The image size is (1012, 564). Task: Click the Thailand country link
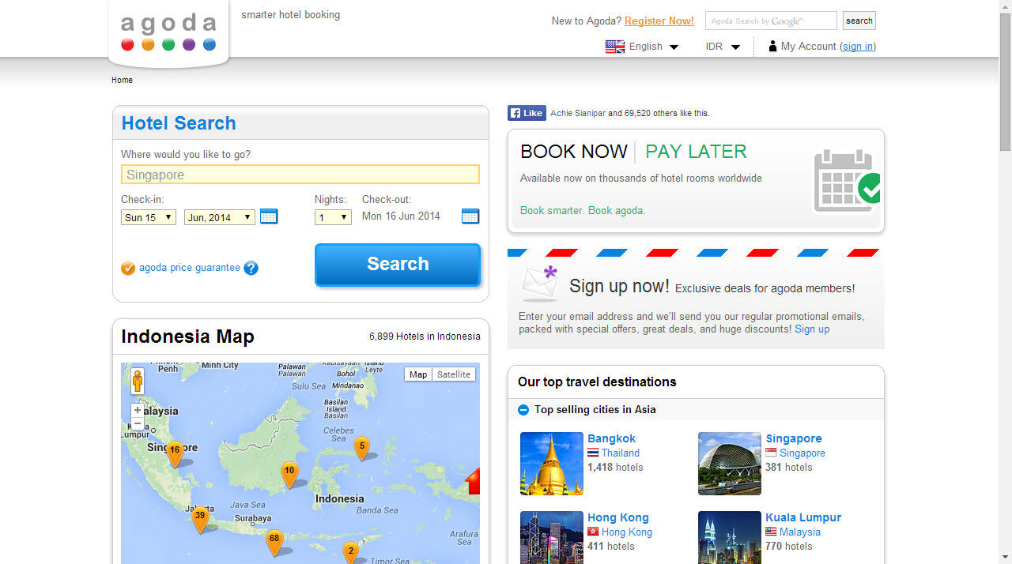coord(621,453)
